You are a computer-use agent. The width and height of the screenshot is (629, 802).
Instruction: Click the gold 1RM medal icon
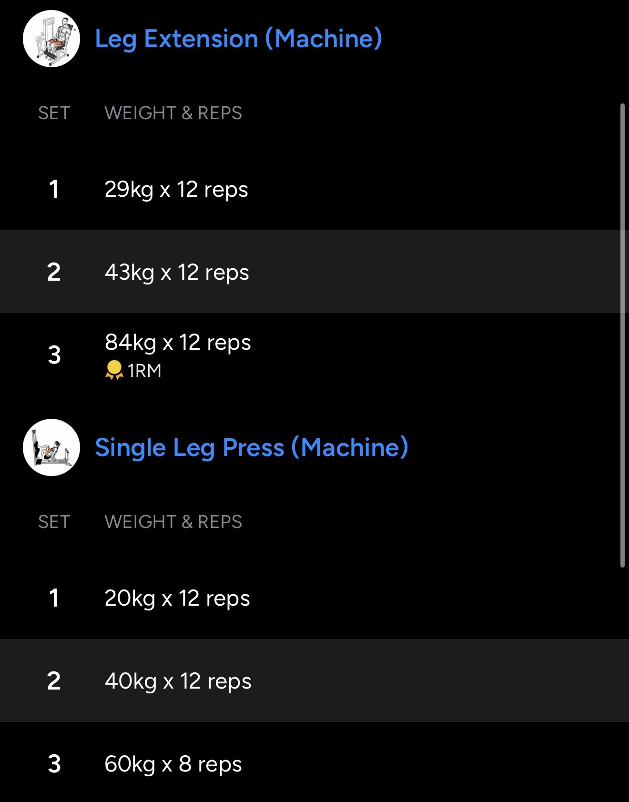tap(114, 370)
